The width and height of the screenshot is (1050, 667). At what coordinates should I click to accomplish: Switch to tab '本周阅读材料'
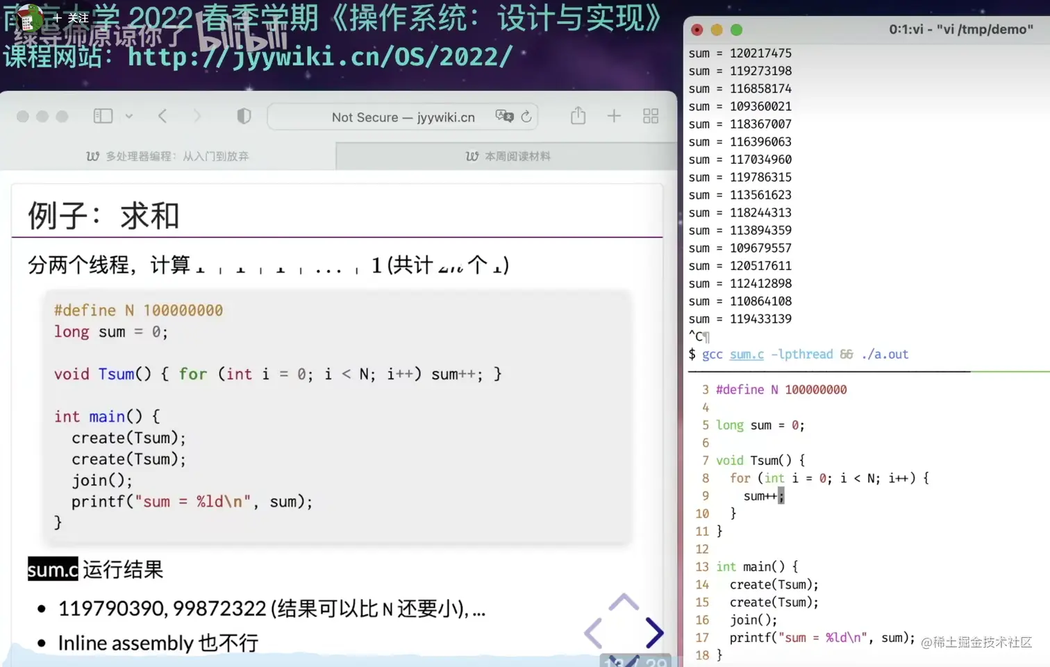click(x=508, y=156)
